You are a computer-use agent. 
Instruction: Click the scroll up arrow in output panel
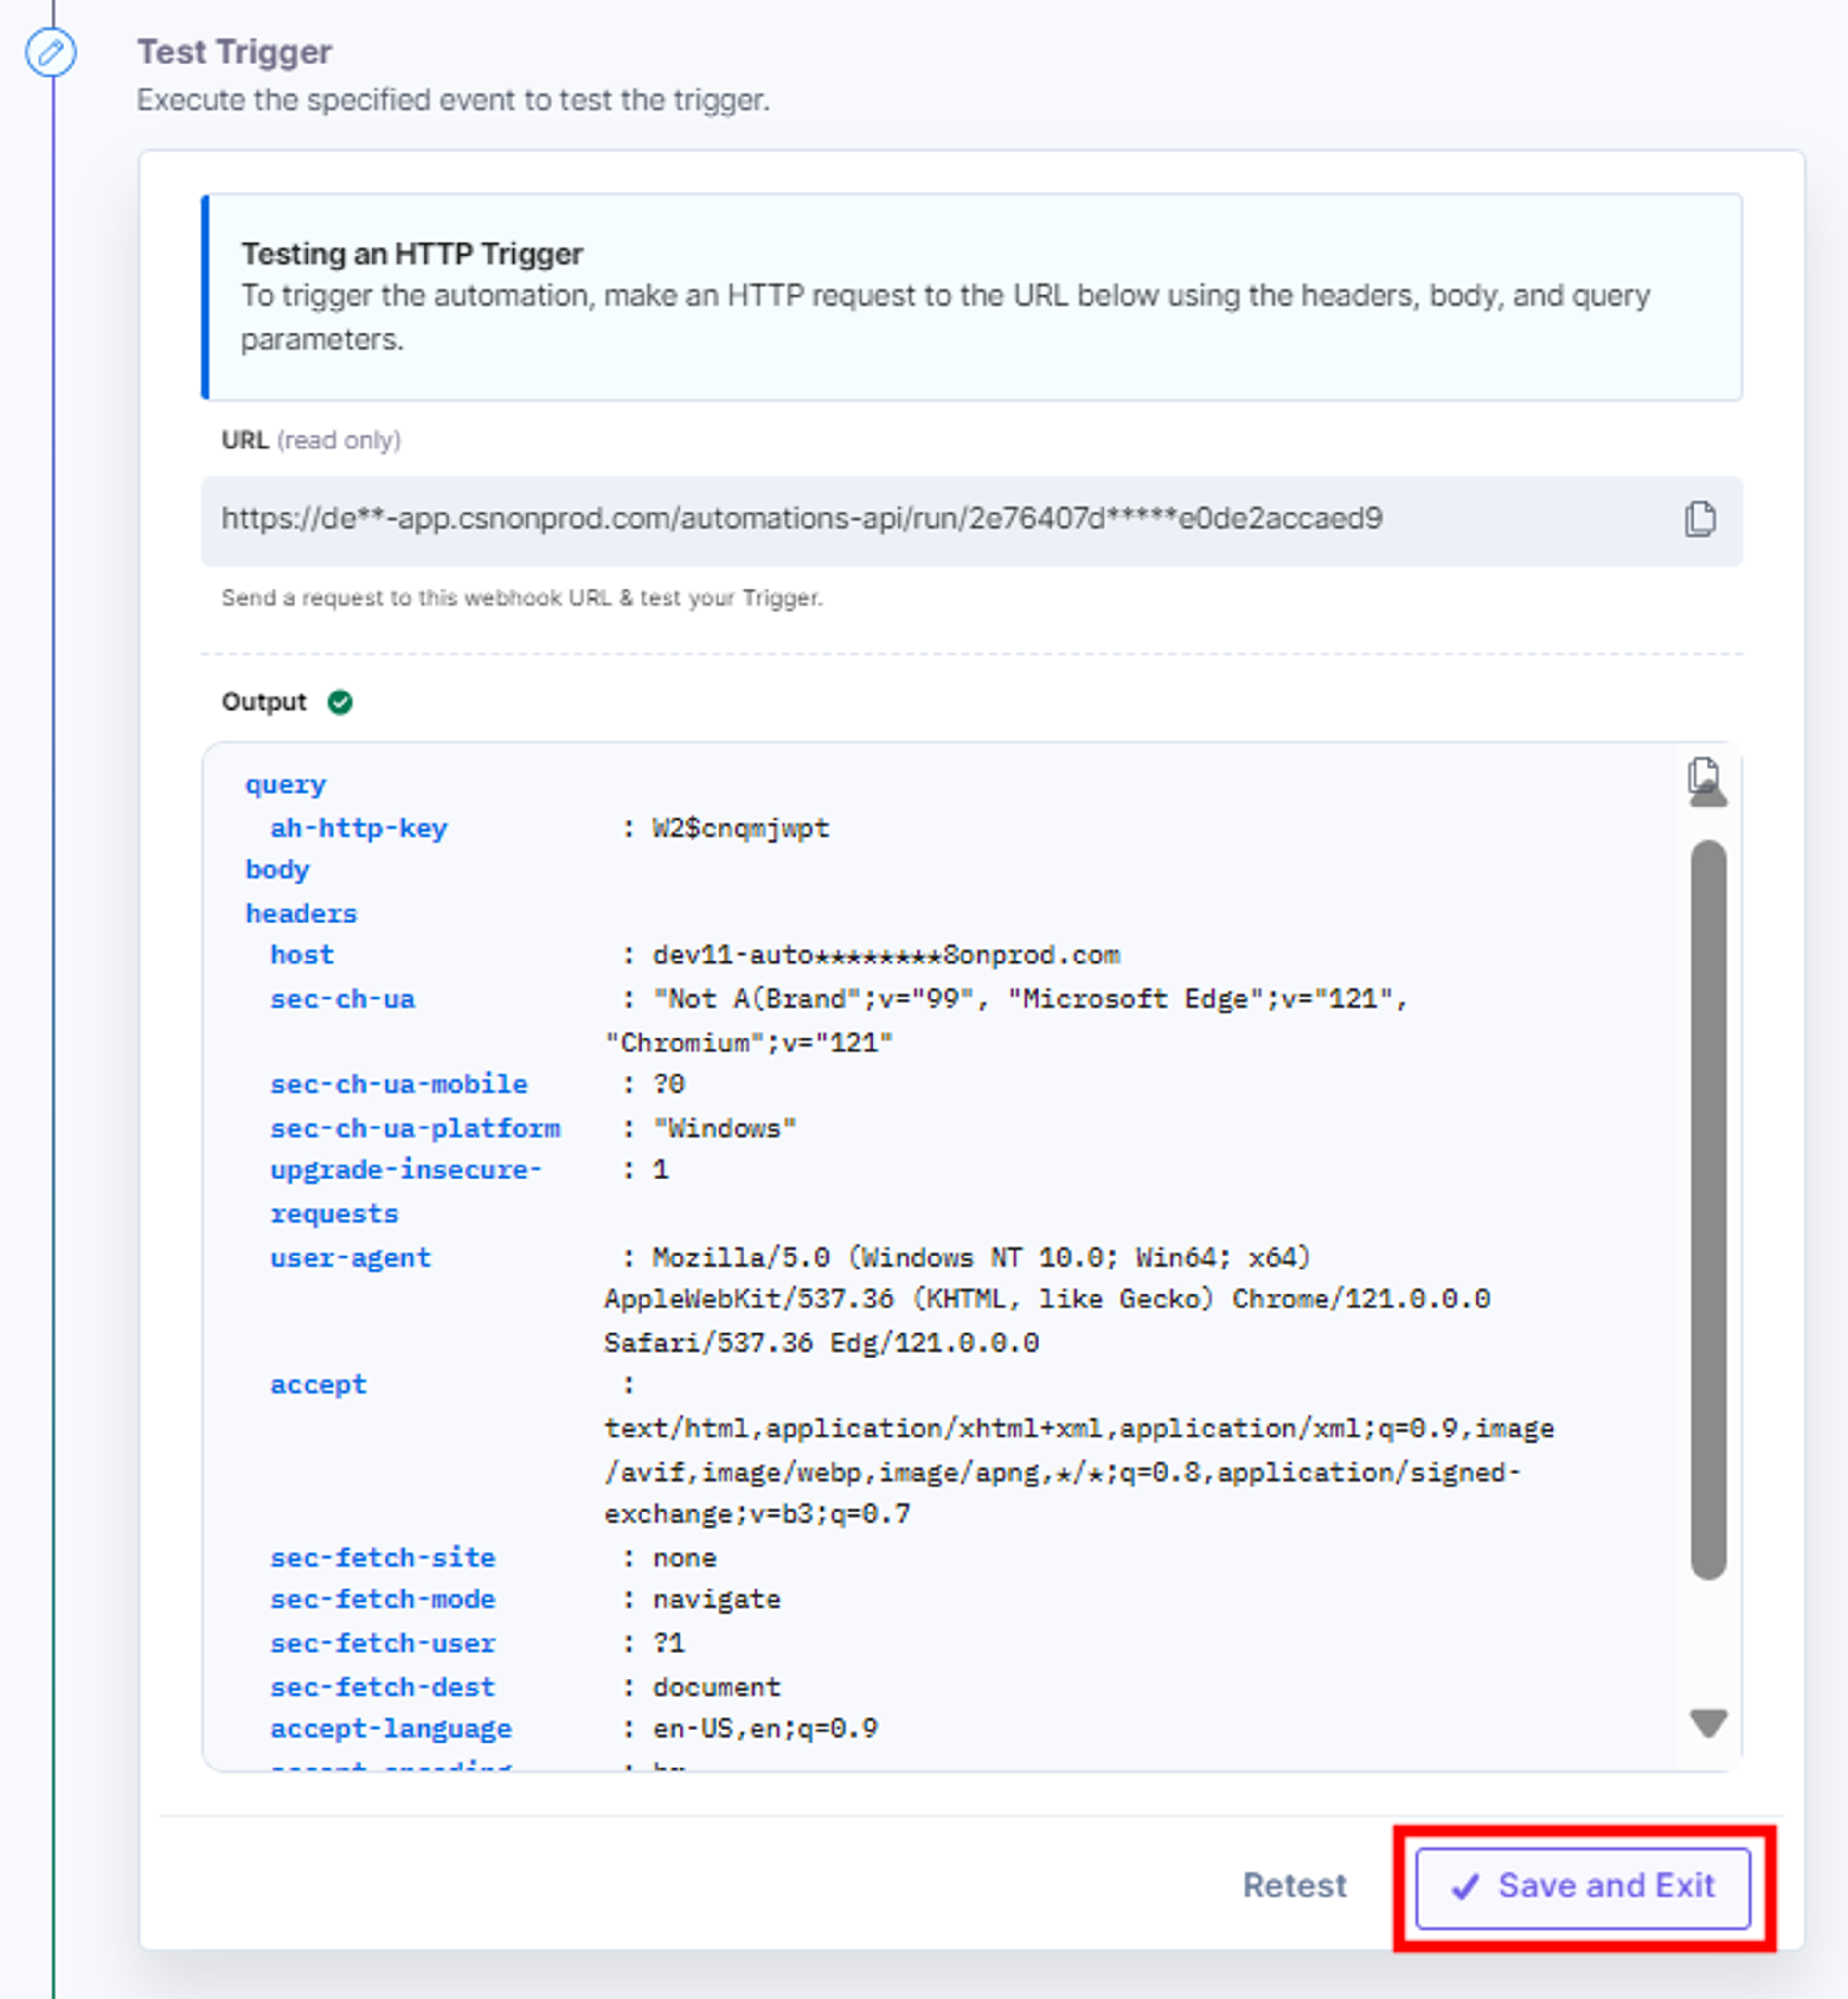pos(1708,796)
